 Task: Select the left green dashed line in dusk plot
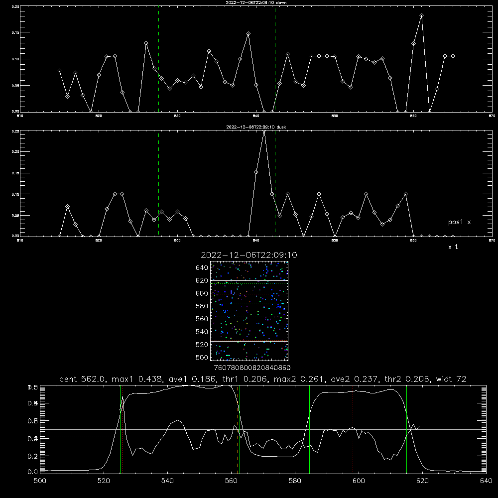click(158, 183)
